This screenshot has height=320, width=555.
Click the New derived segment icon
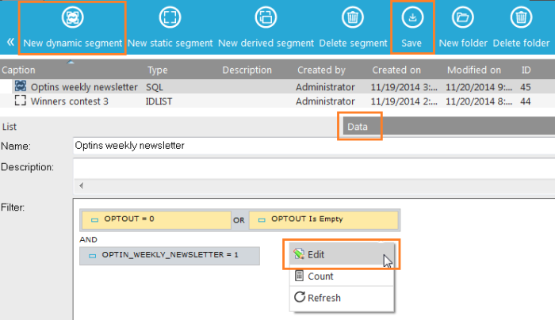point(266,17)
